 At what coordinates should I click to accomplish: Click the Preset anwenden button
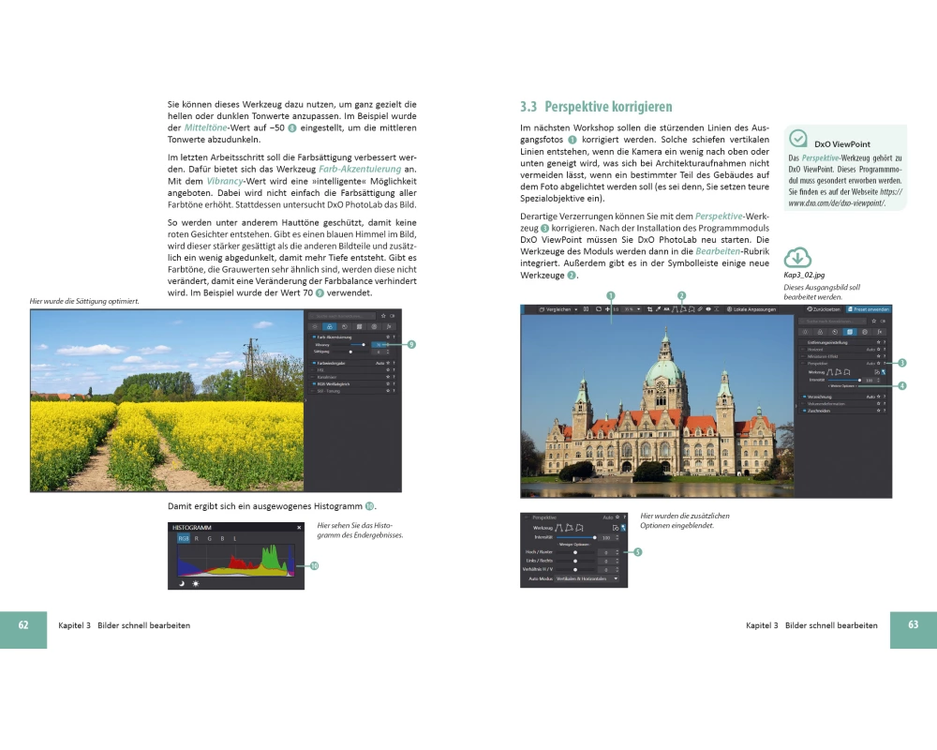pos(869,308)
